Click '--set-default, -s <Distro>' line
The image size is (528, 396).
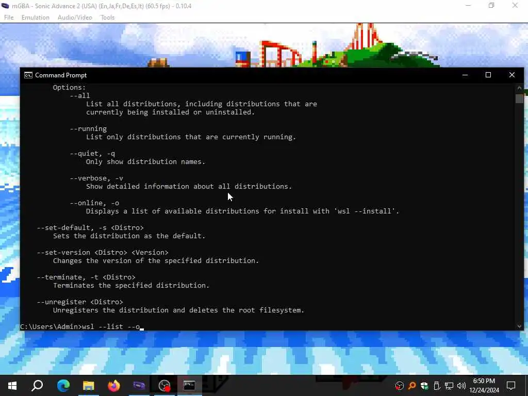click(x=90, y=227)
